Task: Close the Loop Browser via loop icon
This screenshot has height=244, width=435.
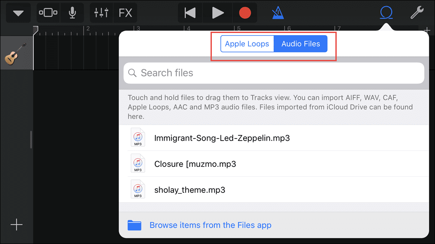Action: 386,13
